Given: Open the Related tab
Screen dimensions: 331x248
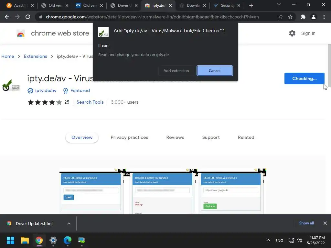Looking at the screenshot, I should [x=246, y=137].
